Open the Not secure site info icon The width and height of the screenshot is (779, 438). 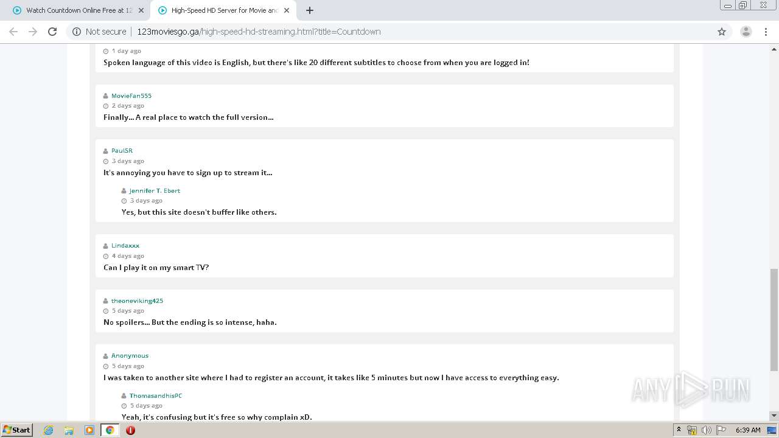pyautogui.click(x=77, y=32)
